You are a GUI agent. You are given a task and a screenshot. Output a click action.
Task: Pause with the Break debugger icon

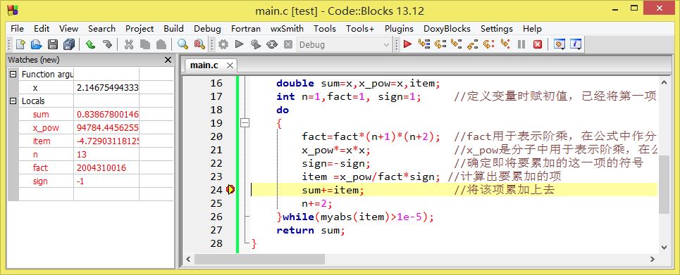521,44
